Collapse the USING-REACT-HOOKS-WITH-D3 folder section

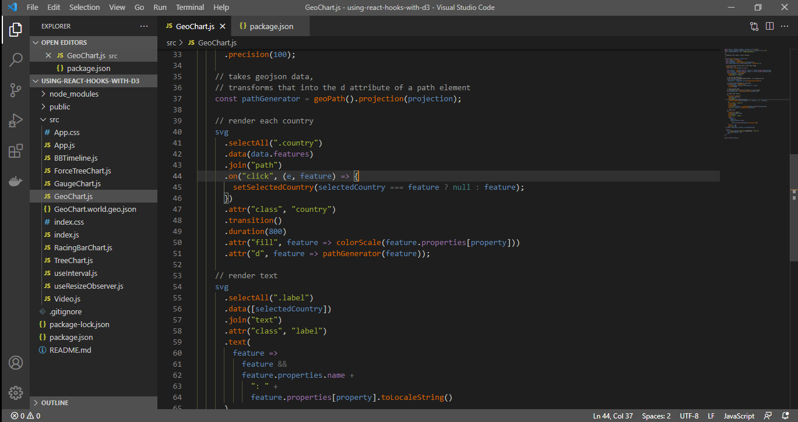pos(93,81)
